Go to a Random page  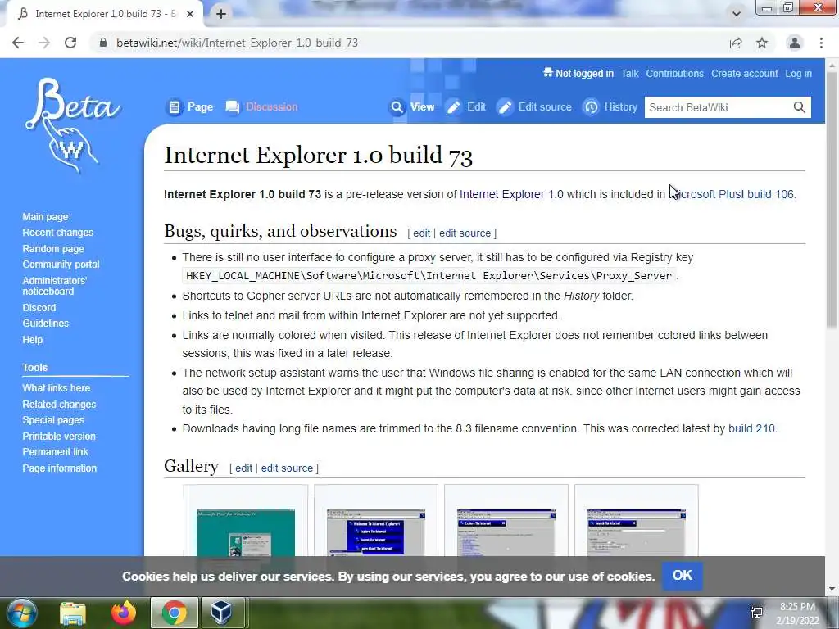(x=53, y=248)
